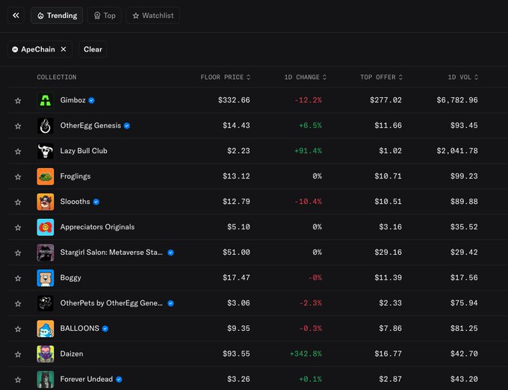
Task: Toggle star for Stargirl Salon row
Action: click(x=18, y=253)
